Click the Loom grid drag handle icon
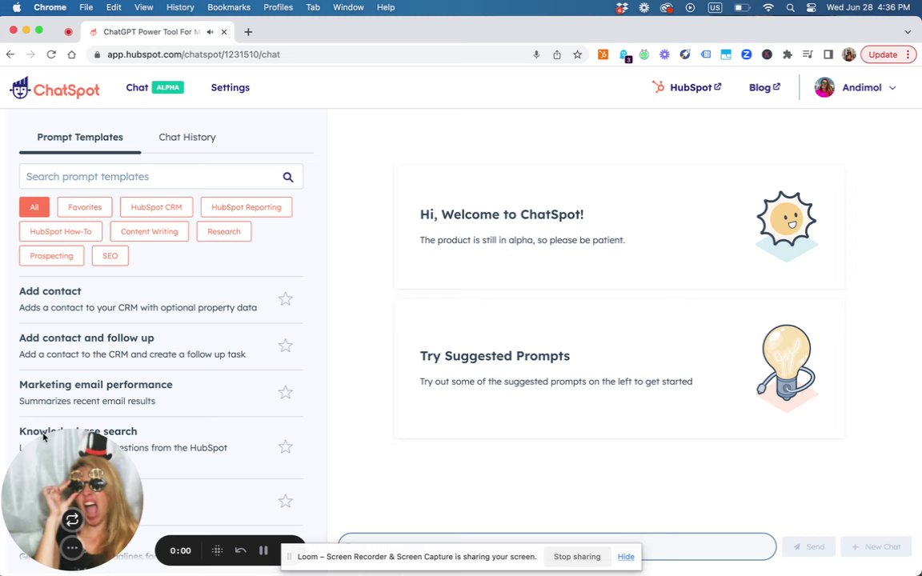Viewport: 922px width, 576px height. (217, 550)
